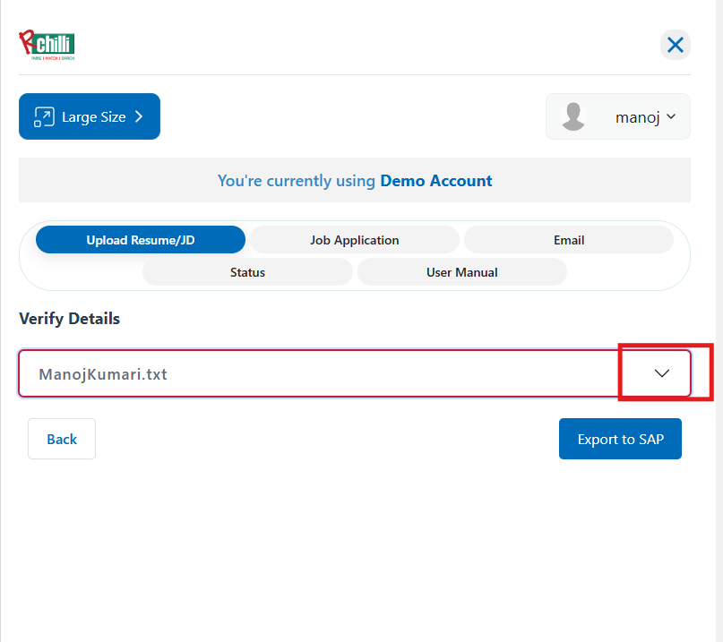The width and height of the screenshot is (723, 642).
Task: Go to the Status tab
Action: tap(247, 272)
